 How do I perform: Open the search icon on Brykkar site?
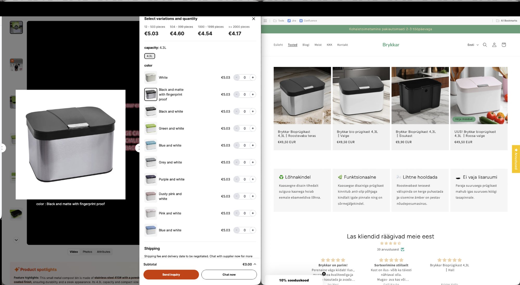(485, 45)
